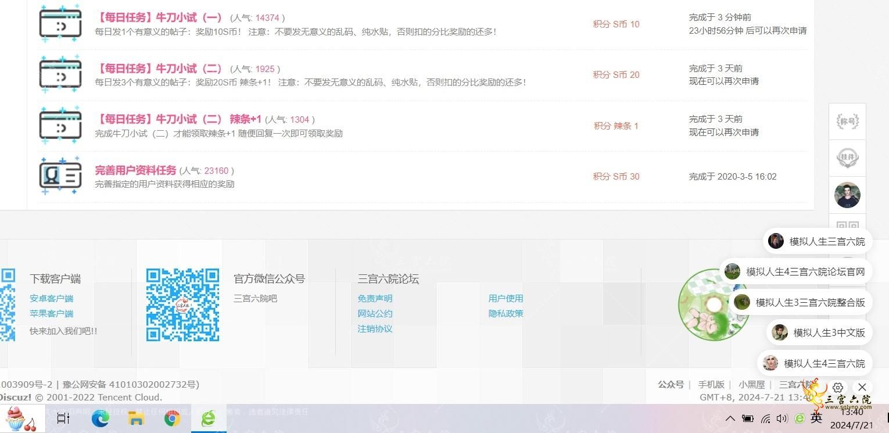Open File Explorer from the taskbar
This screenshot has height=433, width=889.
pos(136,418)
